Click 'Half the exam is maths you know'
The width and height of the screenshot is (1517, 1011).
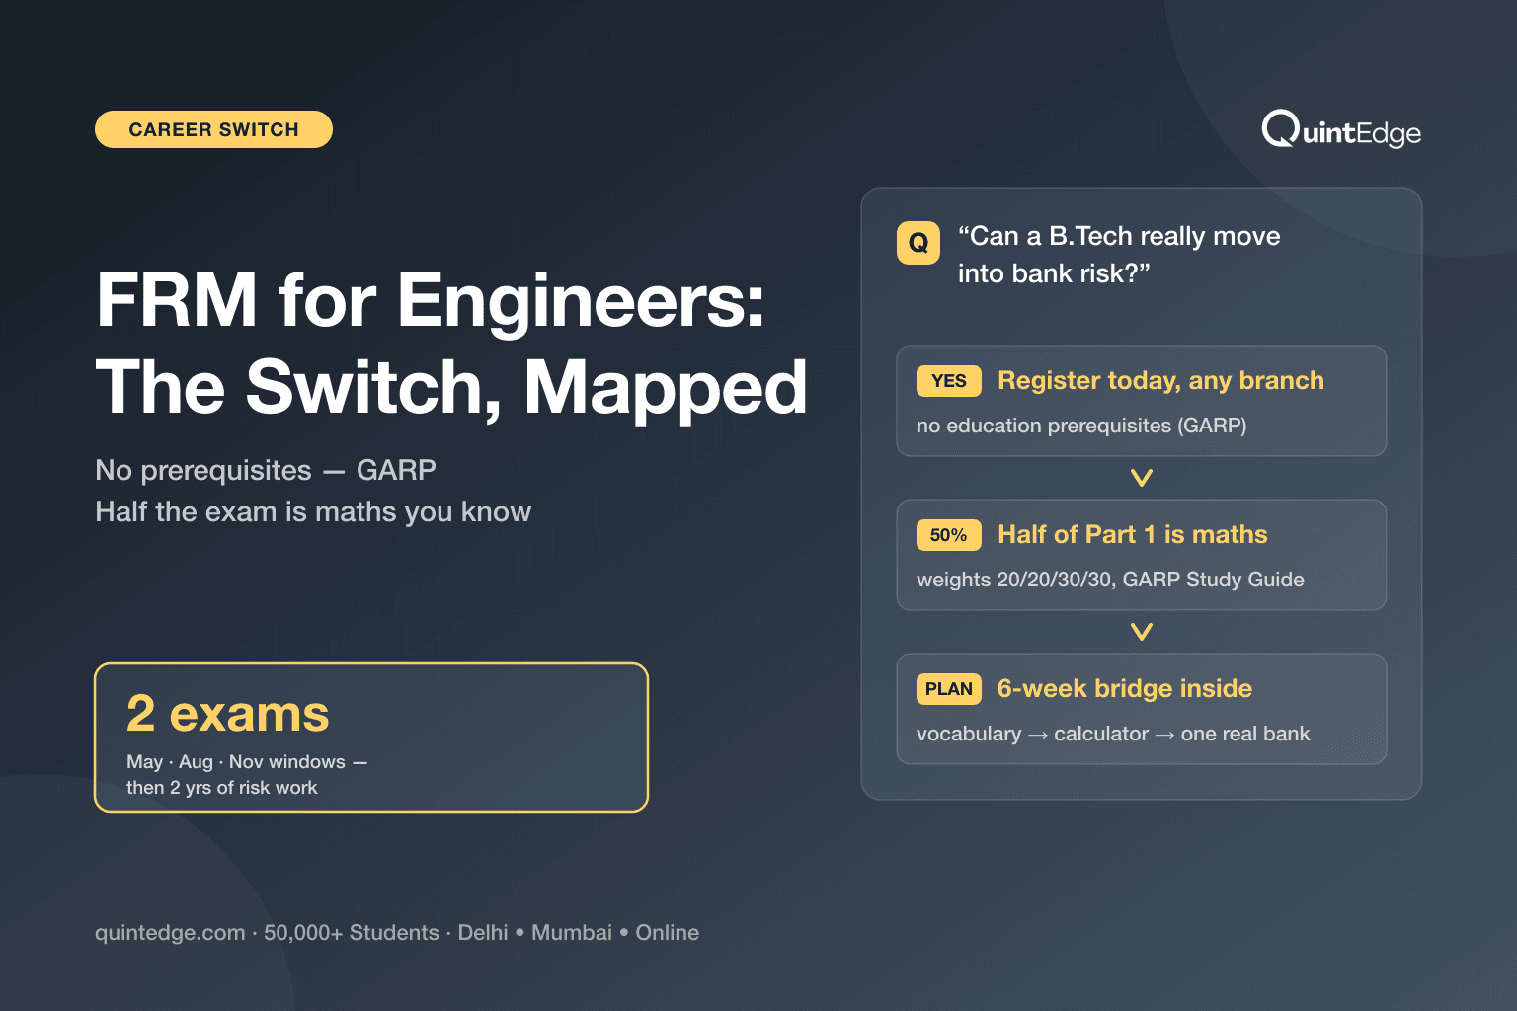(x=313, y=511)
